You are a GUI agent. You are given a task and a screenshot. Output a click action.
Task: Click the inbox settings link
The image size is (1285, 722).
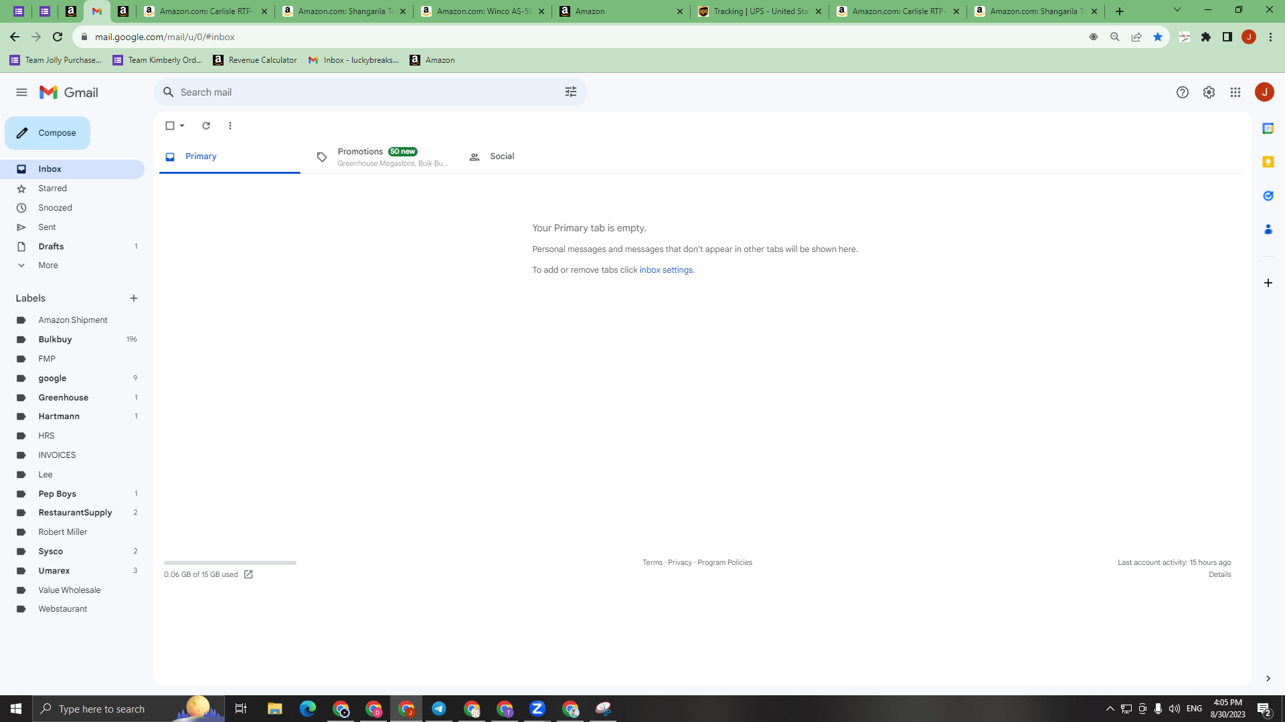(x=666, y=270)
